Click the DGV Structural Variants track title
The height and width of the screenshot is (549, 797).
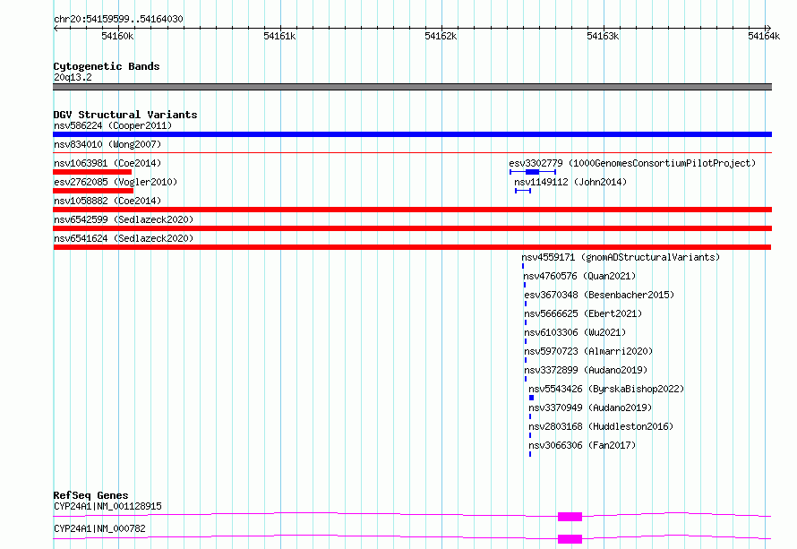click(x=125, y=115)
